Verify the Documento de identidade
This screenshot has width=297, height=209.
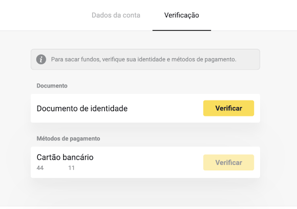click(229, 108)
